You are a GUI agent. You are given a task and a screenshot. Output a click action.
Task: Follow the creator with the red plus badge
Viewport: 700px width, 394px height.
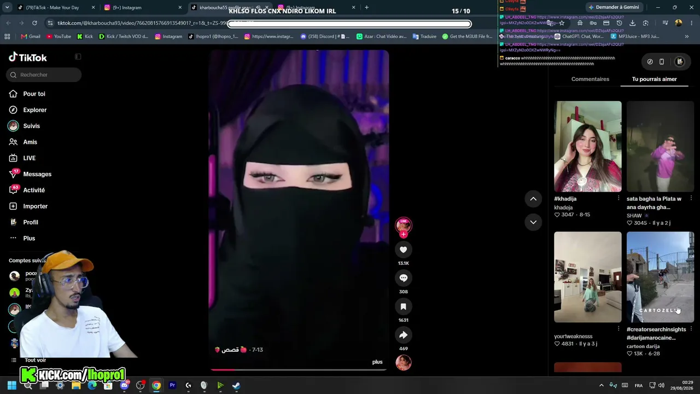[403, 235]
